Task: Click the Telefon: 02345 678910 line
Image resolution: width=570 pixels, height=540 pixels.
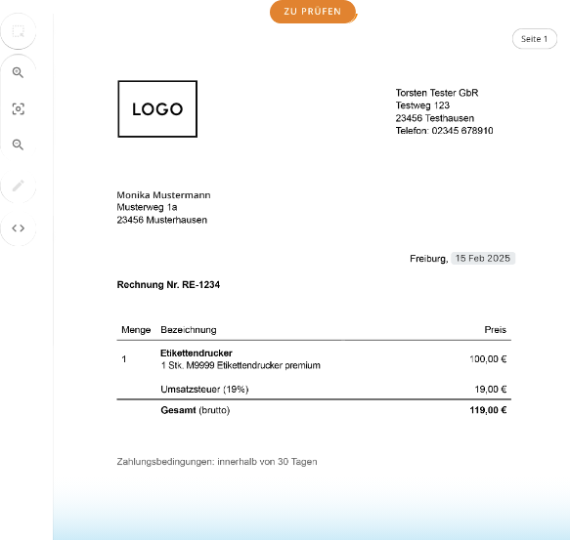Action: (x=444, y=131)
